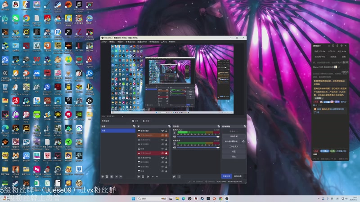Move the source up with the Sources panel arrow
This screenshot has width=360, height=202.
tap(153, 176)
